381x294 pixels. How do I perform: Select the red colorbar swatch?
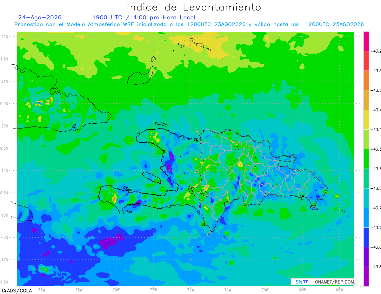click(366, 61)
